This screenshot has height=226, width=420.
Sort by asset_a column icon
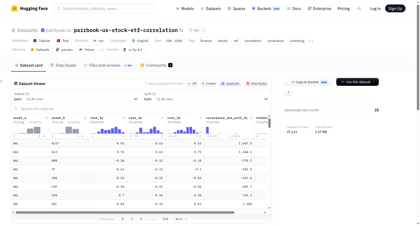(x=46, y=118)
